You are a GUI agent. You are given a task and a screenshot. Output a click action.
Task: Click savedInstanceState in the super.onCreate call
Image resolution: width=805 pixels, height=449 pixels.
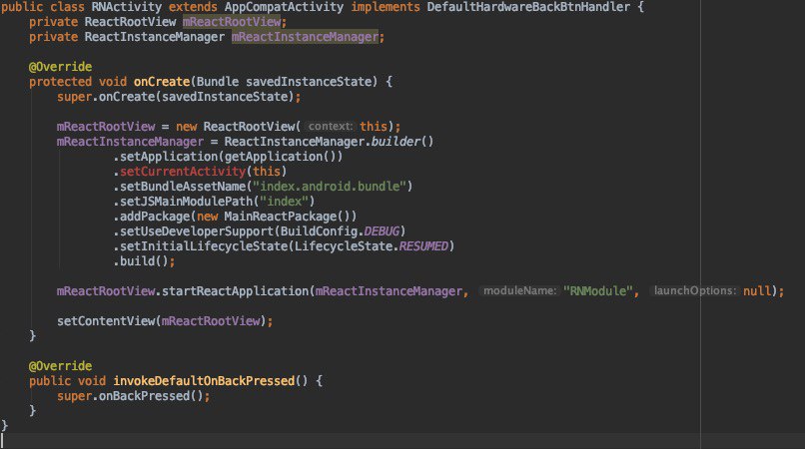(225, 97)
